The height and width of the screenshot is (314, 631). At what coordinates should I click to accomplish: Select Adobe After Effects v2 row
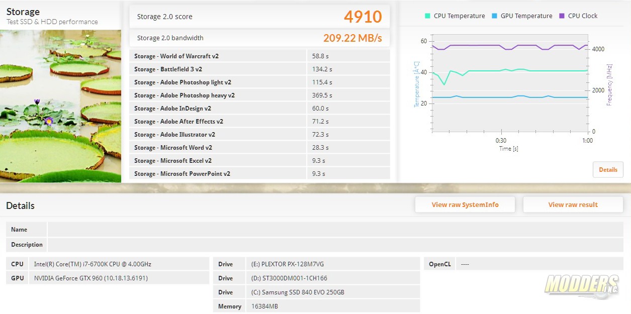coord(259,121)
